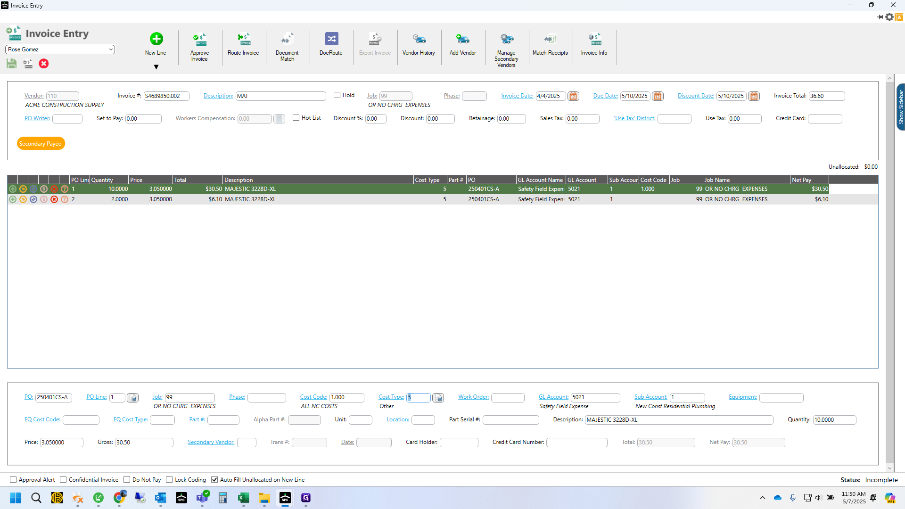Launch the DocRoute tool
Viewport: 905px width, 509px height.
[331, 44]
